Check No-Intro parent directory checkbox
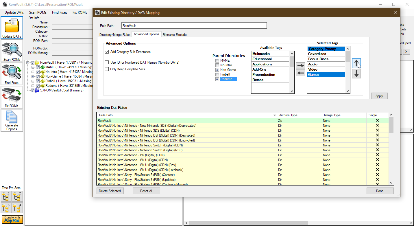The height and width of the screenshot is (226, 414). tap(217, 65)
